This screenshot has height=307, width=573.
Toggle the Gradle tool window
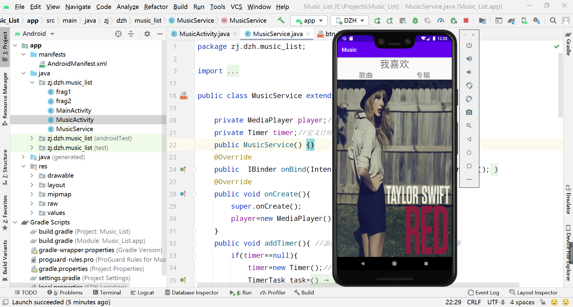(568, 44)
